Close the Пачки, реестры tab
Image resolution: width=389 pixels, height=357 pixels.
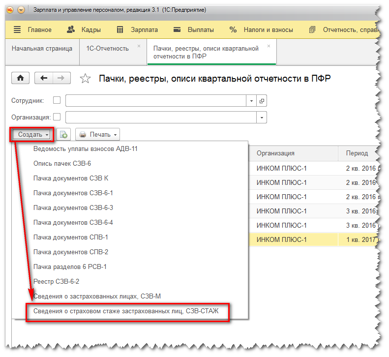(x=269, y=46)
